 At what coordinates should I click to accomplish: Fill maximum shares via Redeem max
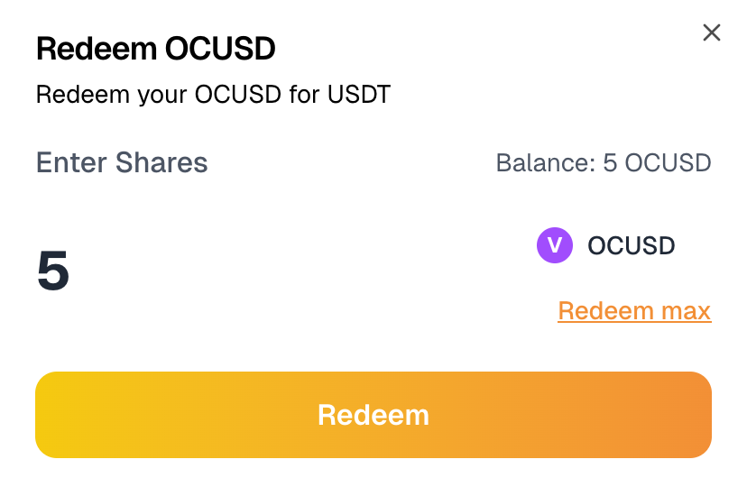(x=634, y=311)
